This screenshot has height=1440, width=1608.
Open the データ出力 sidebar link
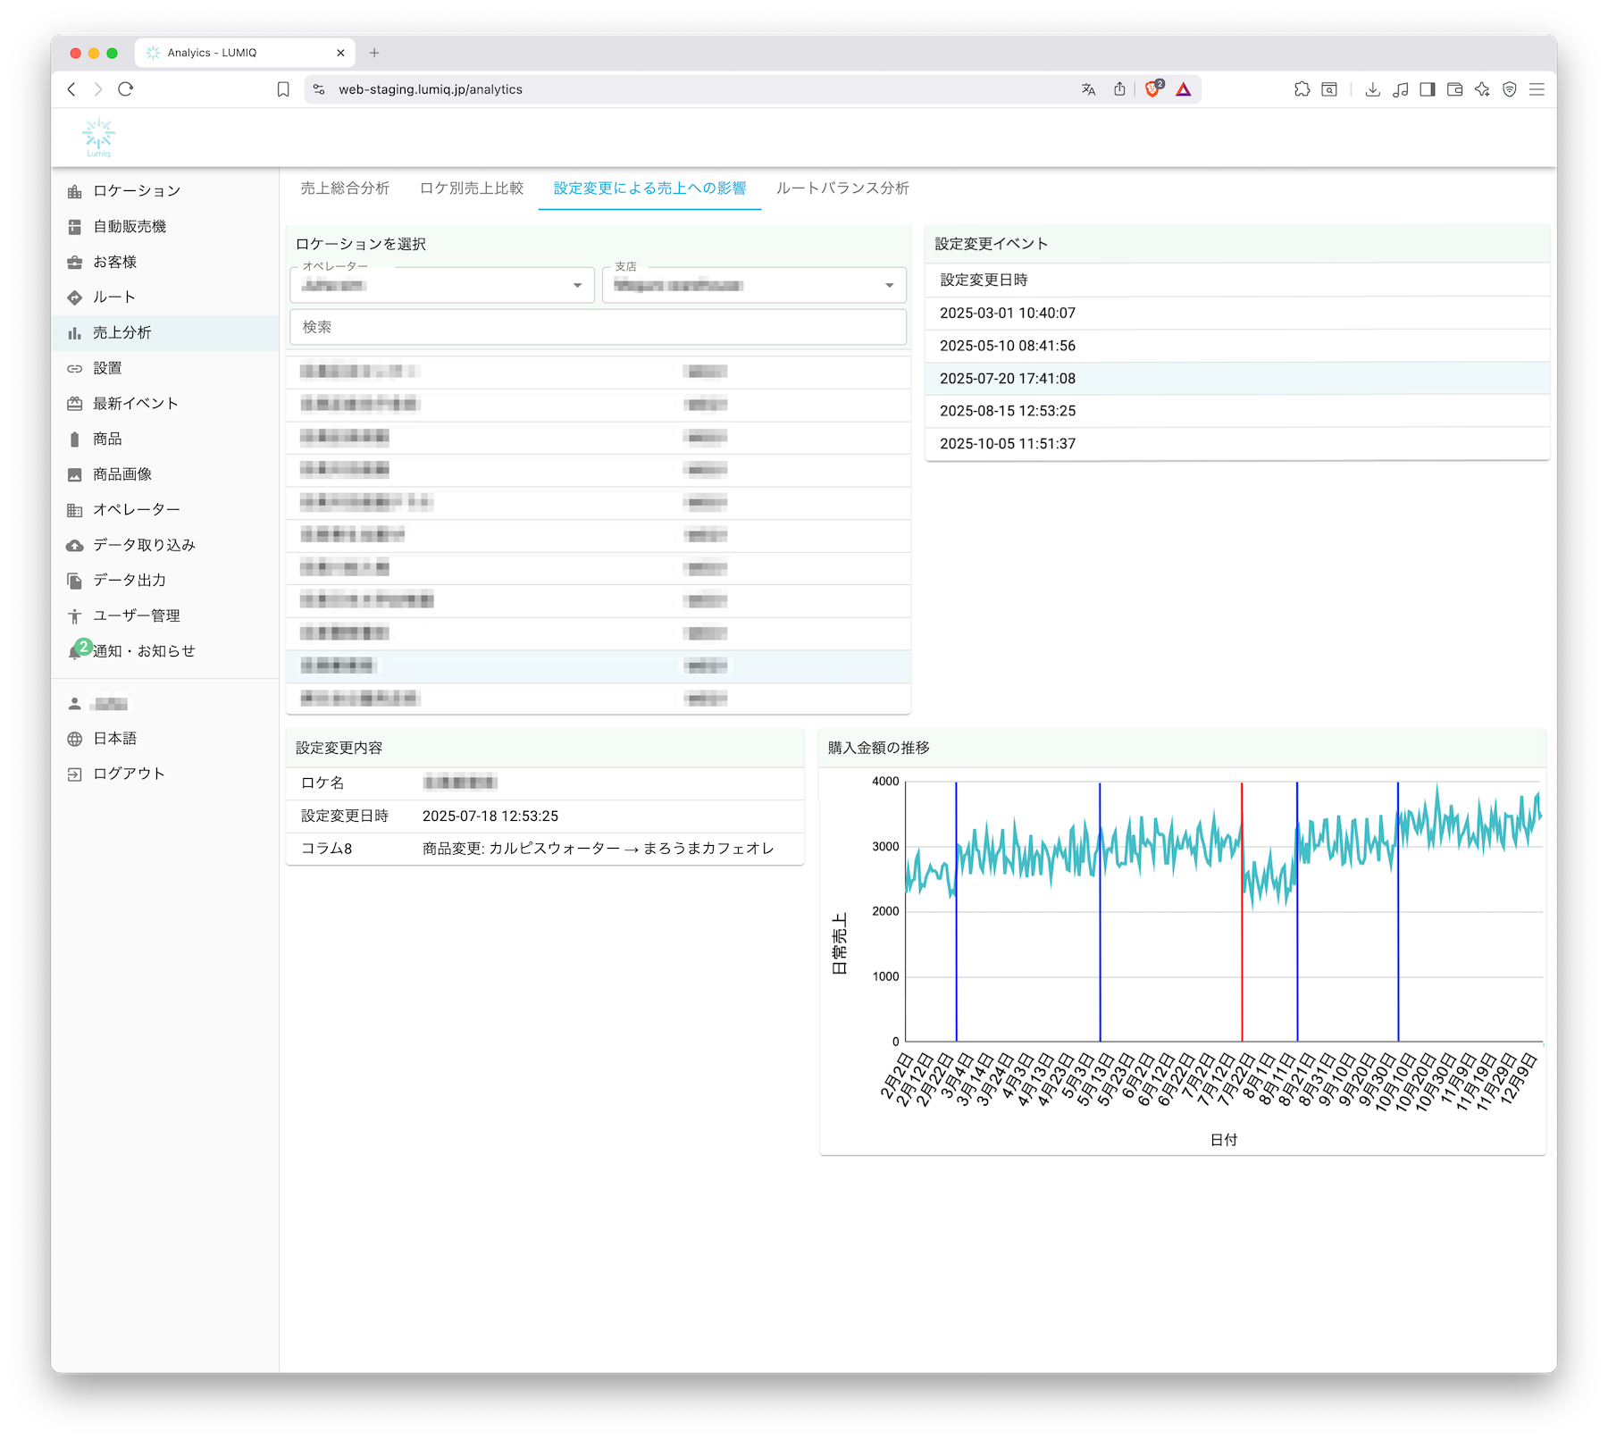pyautogui.click(x=130, y=581)
